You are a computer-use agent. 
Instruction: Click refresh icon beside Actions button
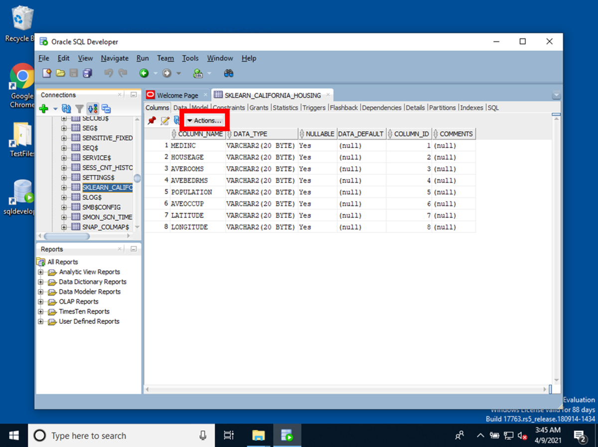(176, 121)
